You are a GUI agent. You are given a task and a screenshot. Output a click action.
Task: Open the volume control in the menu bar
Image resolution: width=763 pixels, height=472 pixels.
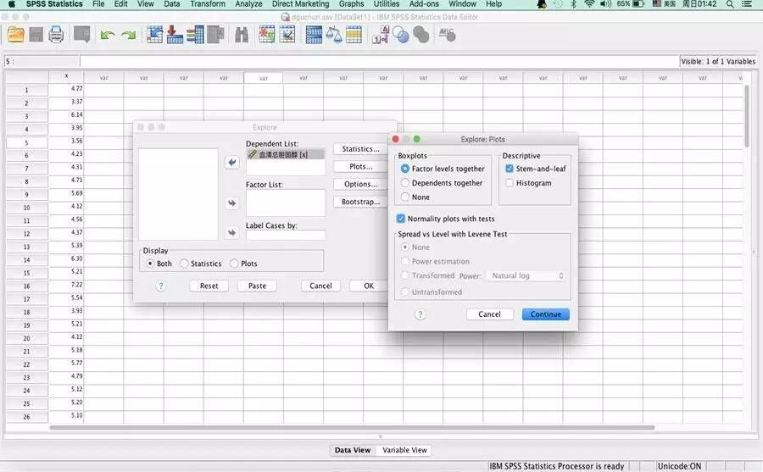pyautogui.click(x=605, y=4)
